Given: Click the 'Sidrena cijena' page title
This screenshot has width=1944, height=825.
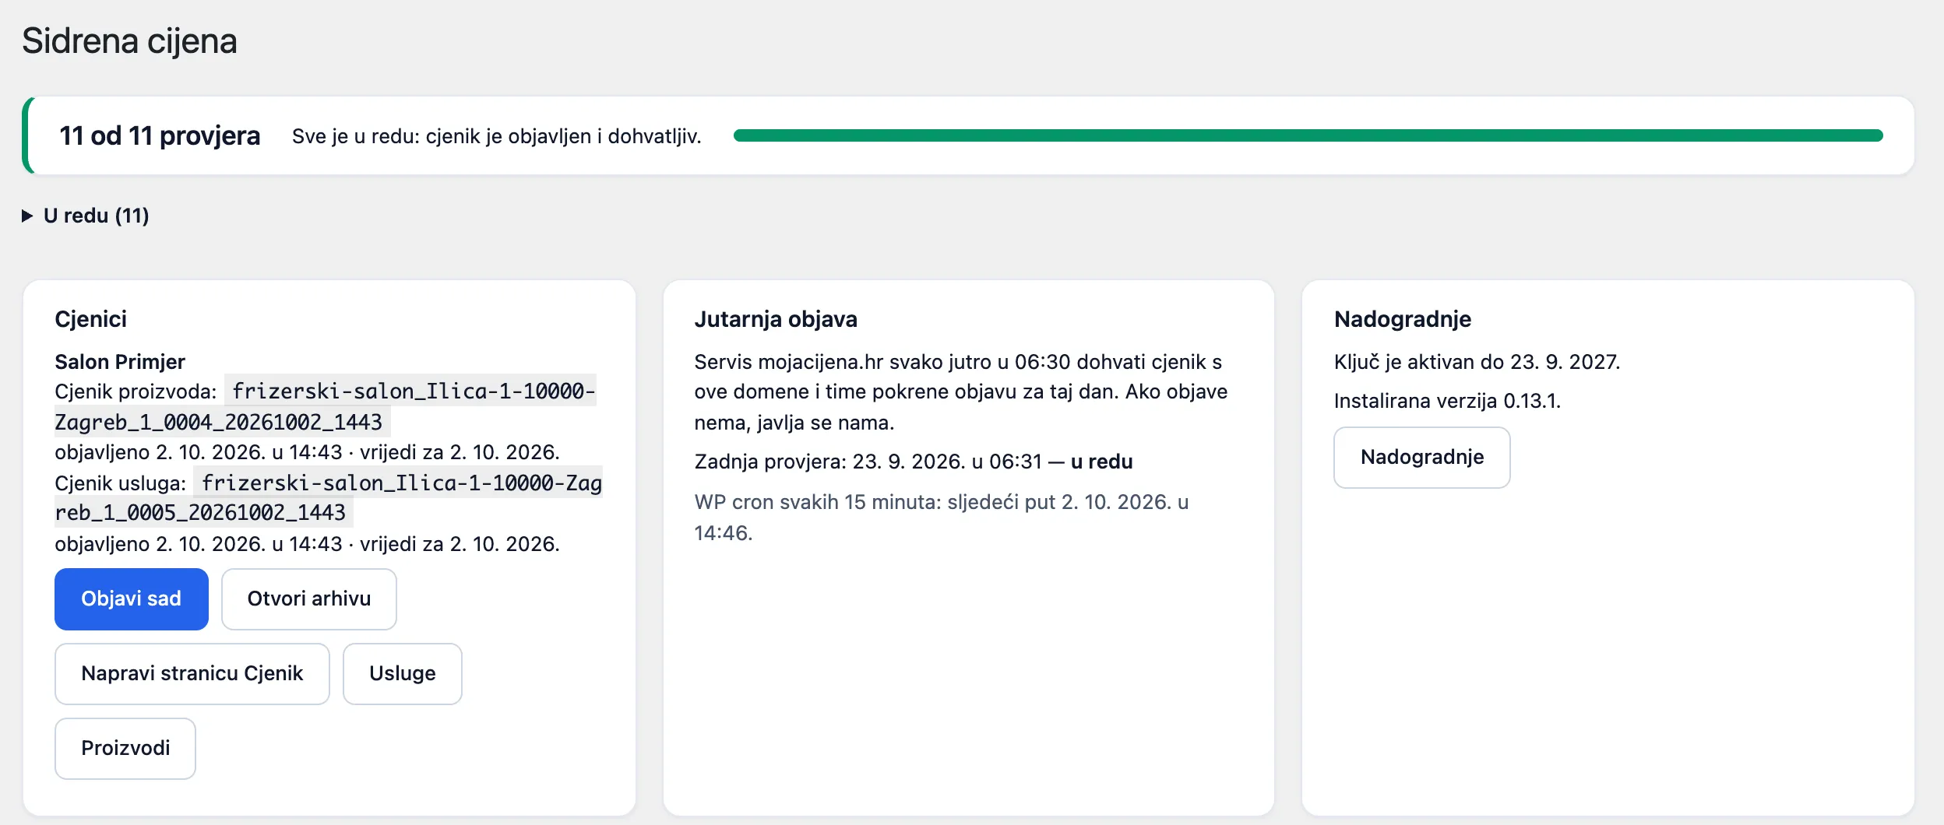Looking at the screenshot, I should [x=129, y=40].
